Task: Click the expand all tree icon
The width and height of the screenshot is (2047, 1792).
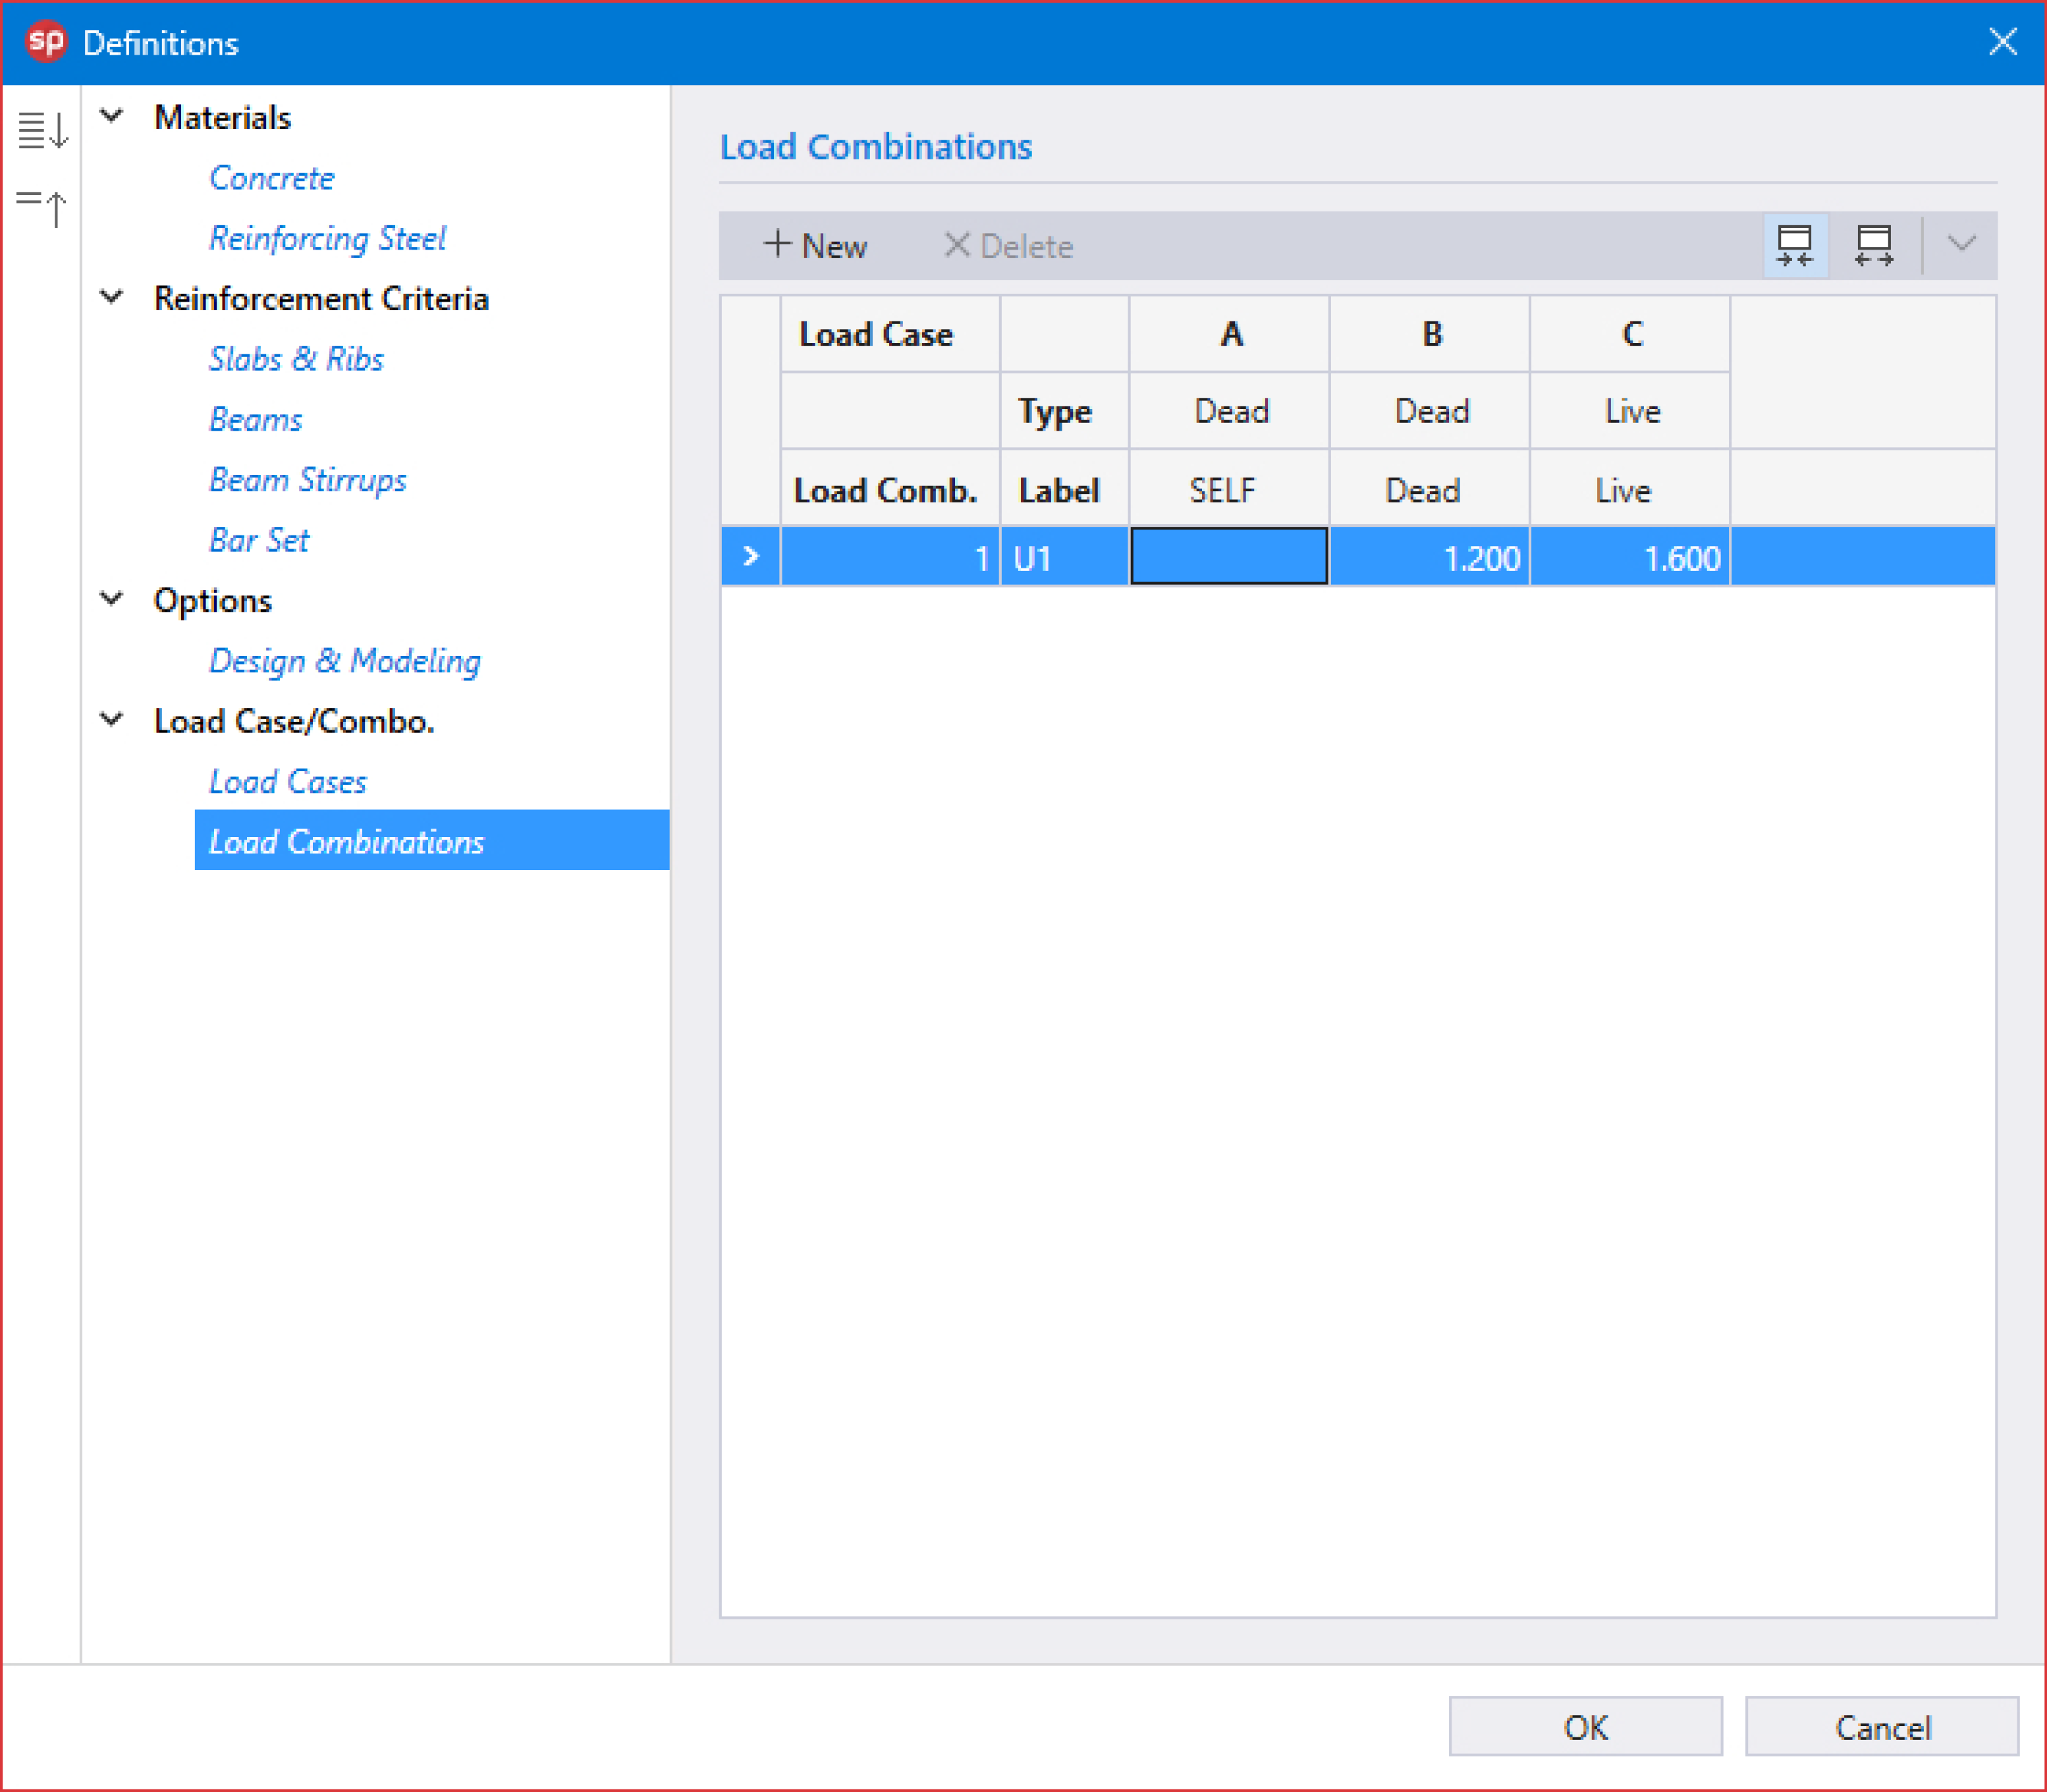Action: [42, 130]
